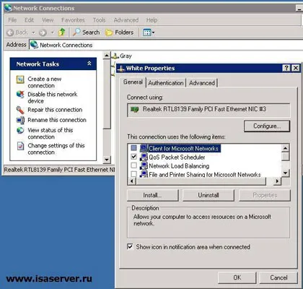The image size is (303, 289).
Task: Uncheck QoS Packet Scheduler
Action: click(133, 157)
